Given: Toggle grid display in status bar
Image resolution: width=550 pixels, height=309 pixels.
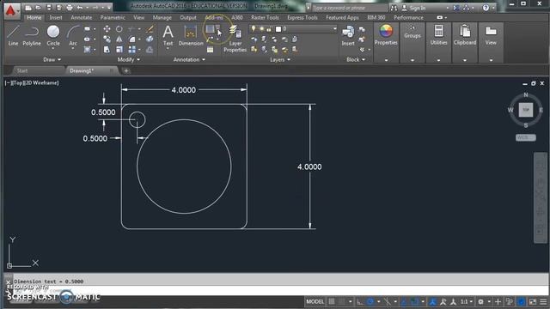Looking at the screenshot, I should coord(332,301).
